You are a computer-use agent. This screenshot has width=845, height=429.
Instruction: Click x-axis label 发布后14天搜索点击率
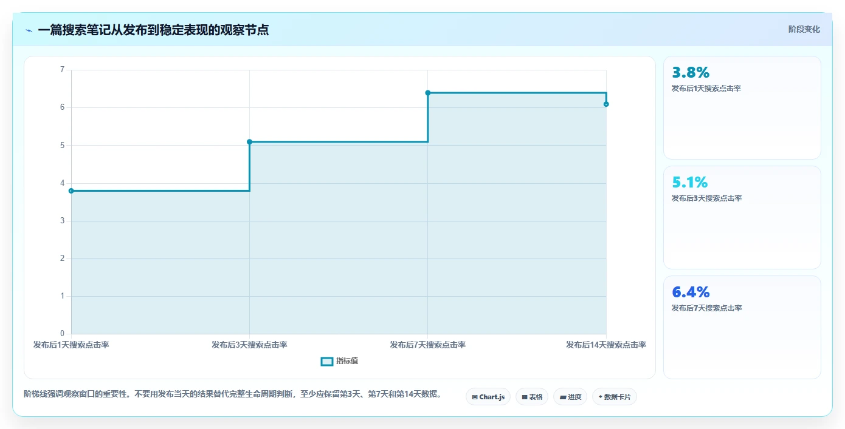pyautogui.click(x=606, y=345)
